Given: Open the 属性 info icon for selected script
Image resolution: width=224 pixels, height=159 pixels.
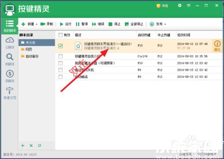Looking at the screenshot, I should point(217,46).
